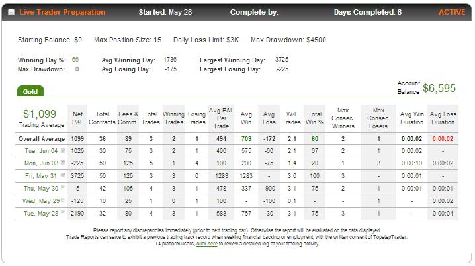This screenshot has width=475, height=266.
Task: Open the Fri, May 31 daily report
Action: pyautogui.click(x=41, y=176)
